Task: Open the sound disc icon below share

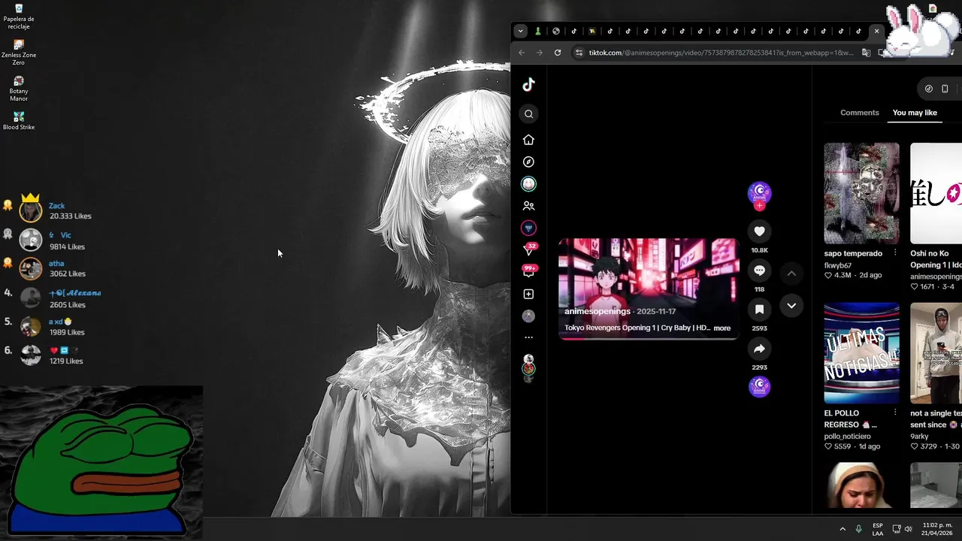Action: pos(759,386)
